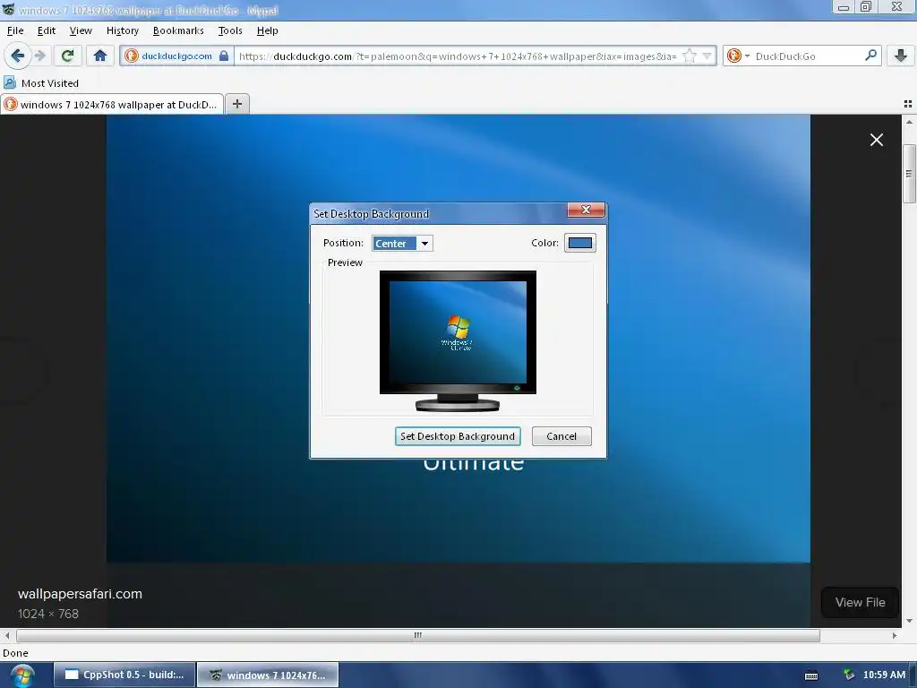The width and height of the screenshot is (917, 688).
Task: Click the forward navigation arrow
Action: (x=39, y=56)
